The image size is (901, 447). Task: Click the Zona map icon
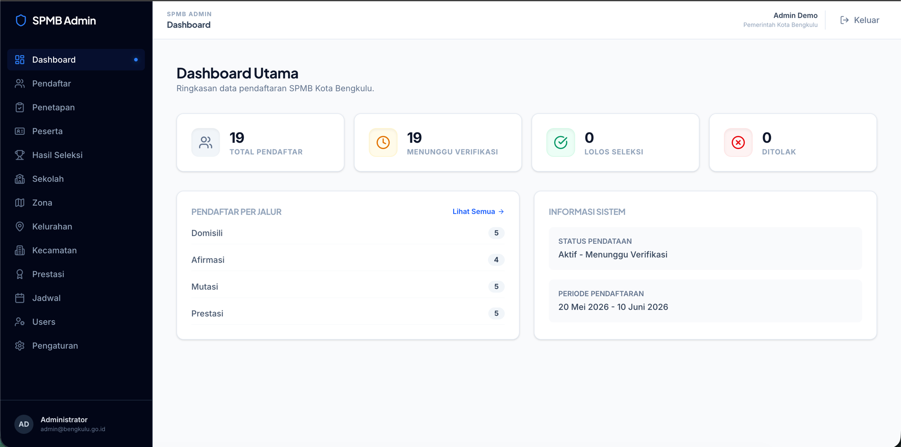[x=20, y=203]
